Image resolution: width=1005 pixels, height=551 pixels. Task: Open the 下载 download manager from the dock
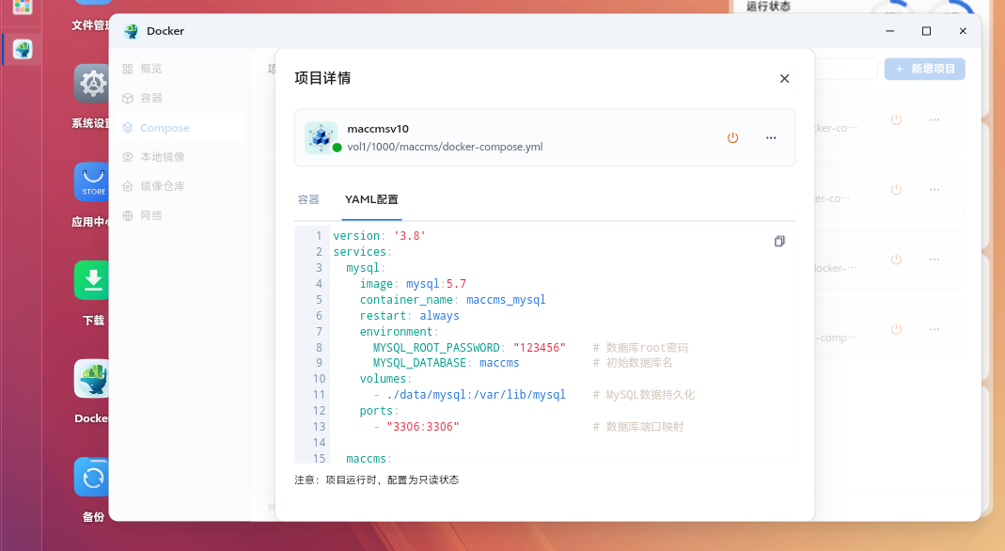tap(91, 280)
